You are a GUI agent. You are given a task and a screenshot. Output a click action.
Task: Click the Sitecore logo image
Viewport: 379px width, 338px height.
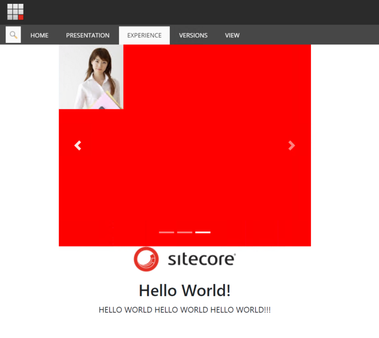[x=184, y=259]
